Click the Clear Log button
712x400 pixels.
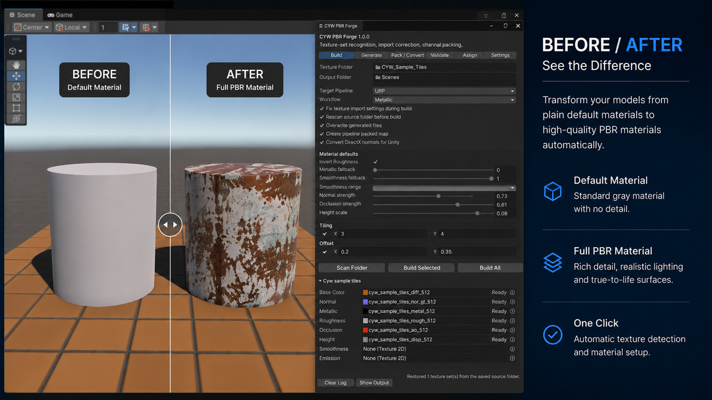(335, 383)
